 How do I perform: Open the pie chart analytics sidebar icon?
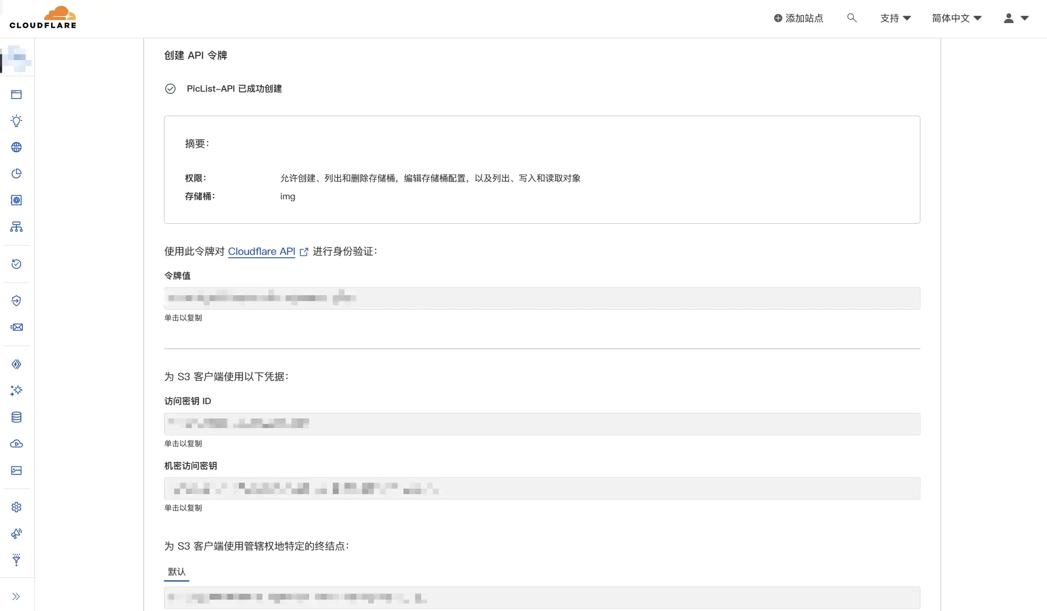pos(16,174)
